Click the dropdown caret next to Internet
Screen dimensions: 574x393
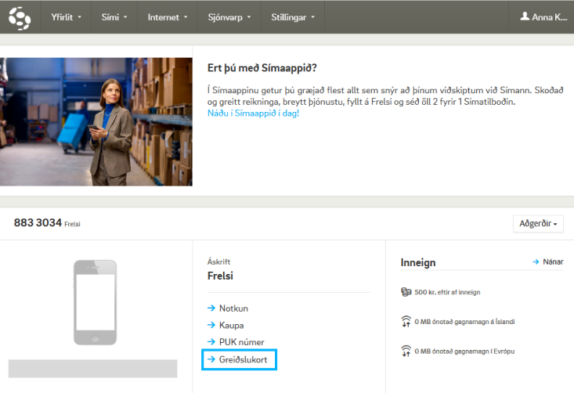(x=186, y=17)
